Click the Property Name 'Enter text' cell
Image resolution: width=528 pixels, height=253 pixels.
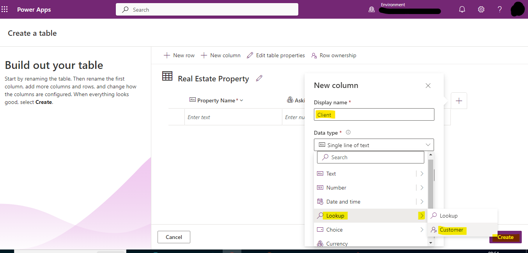233,117
